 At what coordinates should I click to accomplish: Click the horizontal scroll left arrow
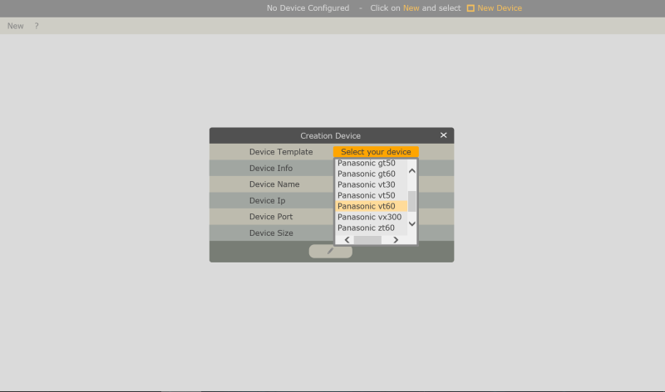tap(347, 240)
